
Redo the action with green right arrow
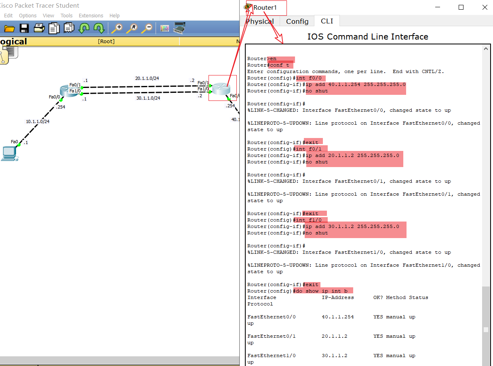(99, 28)
